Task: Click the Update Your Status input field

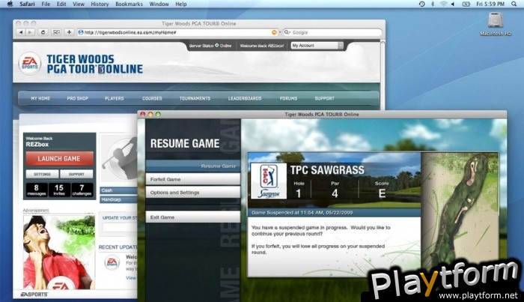Action: [x=120, y=227]
